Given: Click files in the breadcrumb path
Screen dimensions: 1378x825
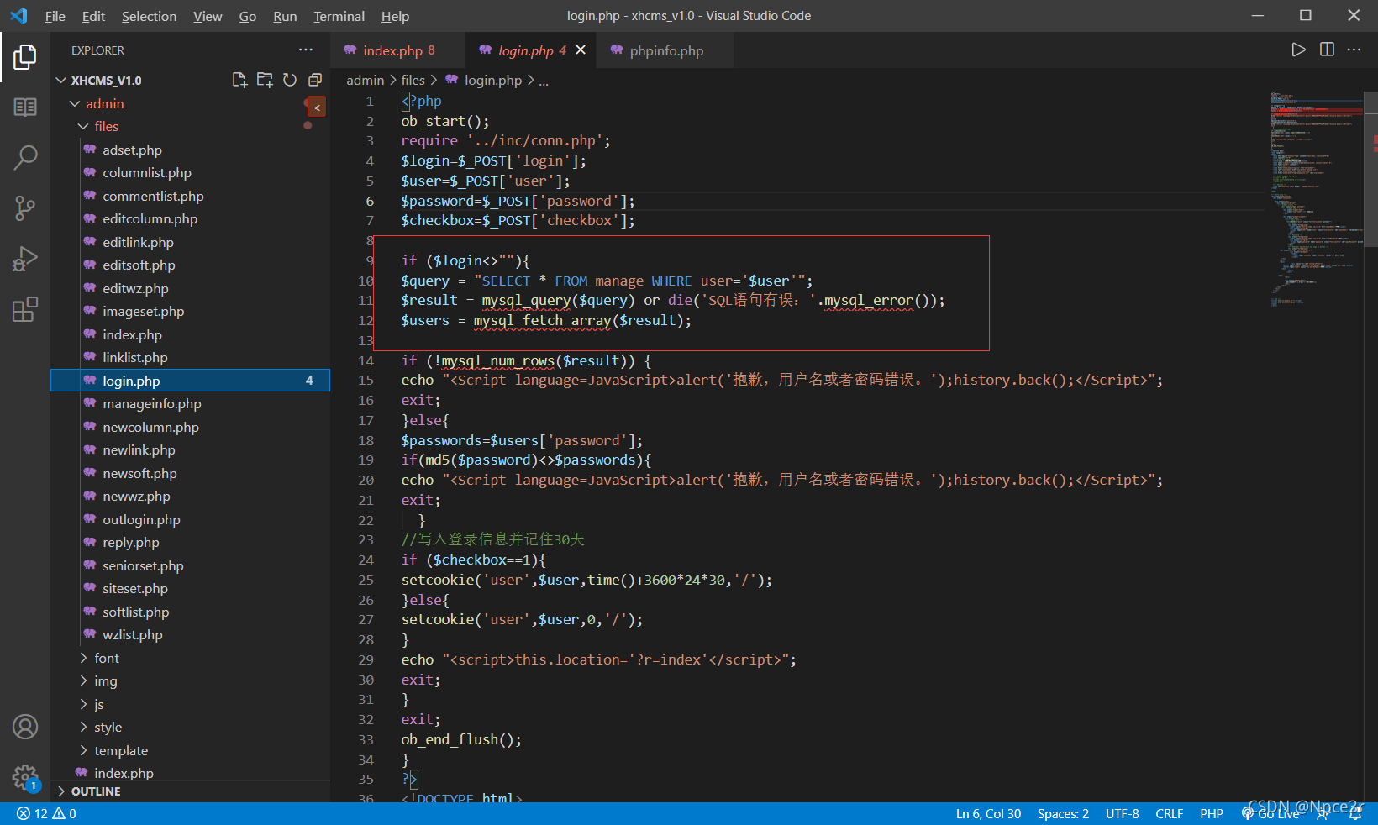Looking at the screenshot, I should click(x=413, y=80).
